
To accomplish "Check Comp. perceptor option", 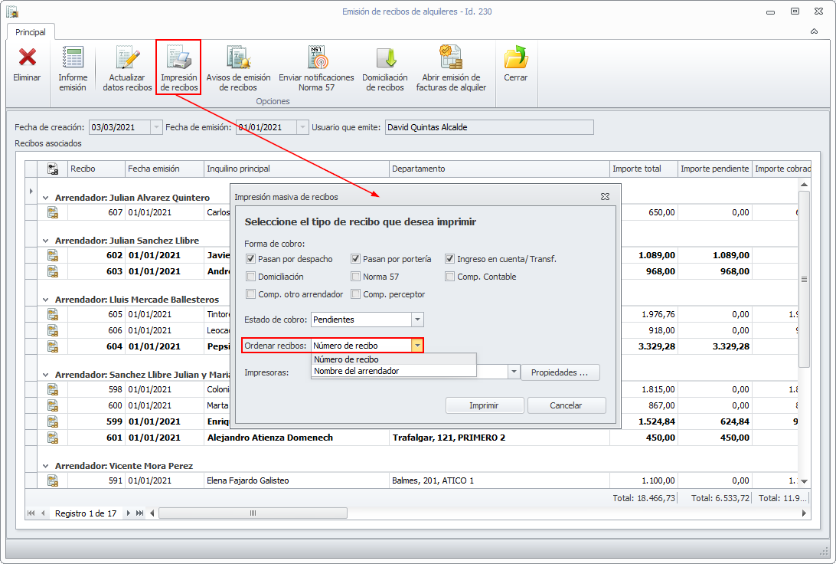I will (x=356, y=294).
